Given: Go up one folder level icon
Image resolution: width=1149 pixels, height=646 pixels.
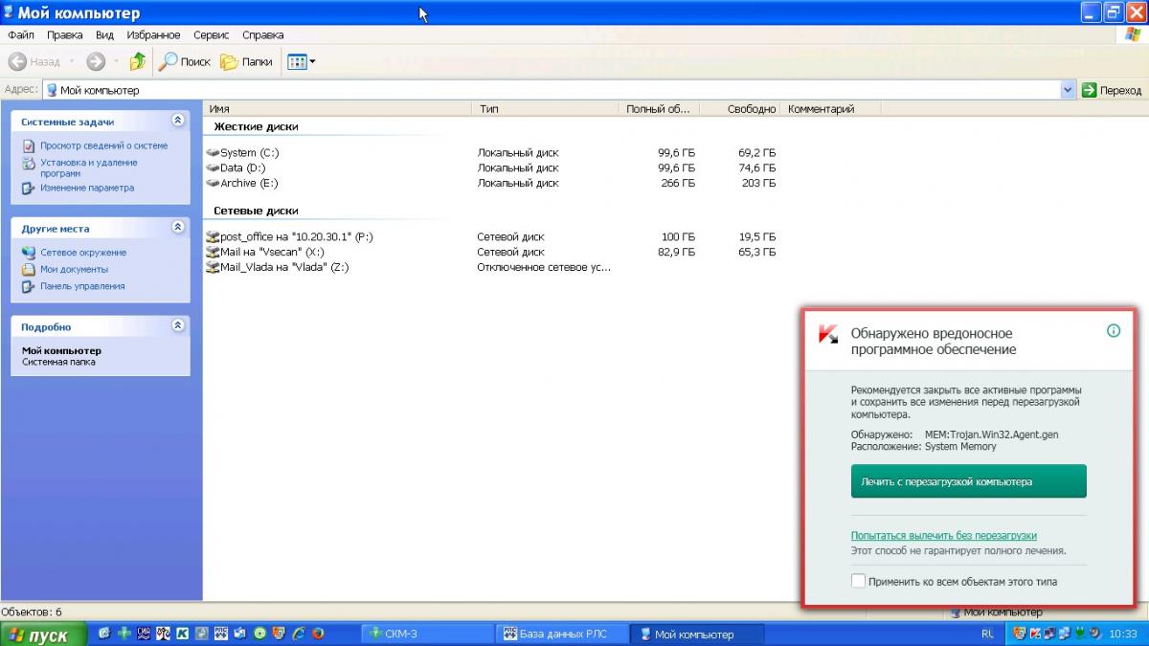Looking at the screenshot, I should (138, 61).
